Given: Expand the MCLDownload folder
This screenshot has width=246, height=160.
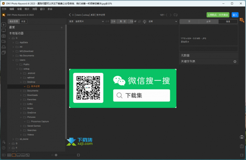Looking at the screenshot, I should (13, 51).
